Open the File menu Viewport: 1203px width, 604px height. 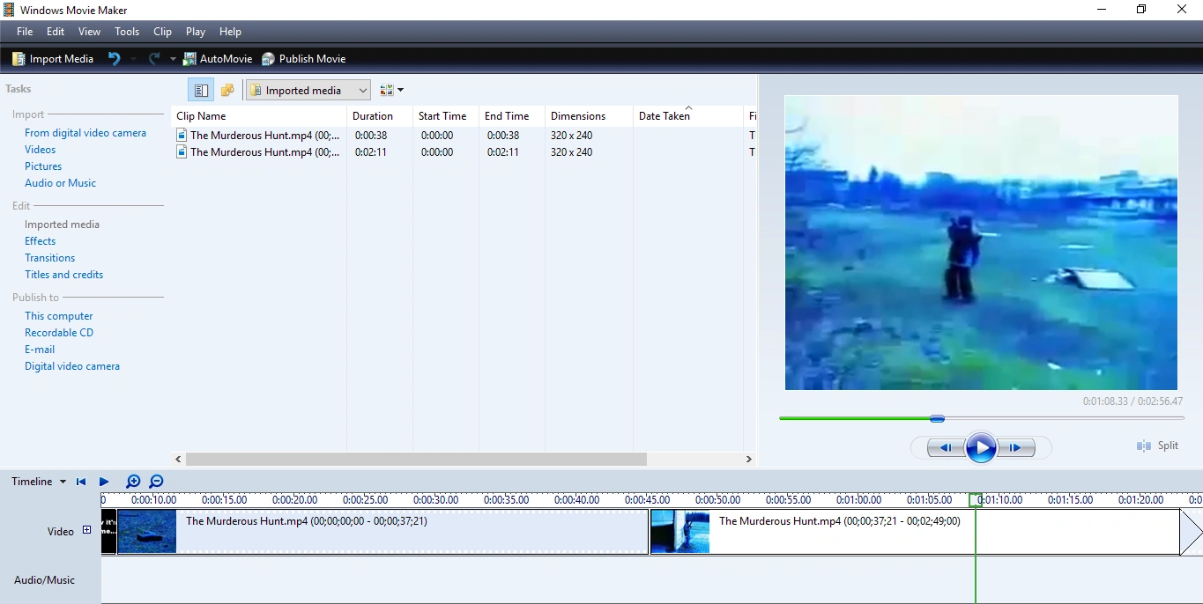pos(25,32)
